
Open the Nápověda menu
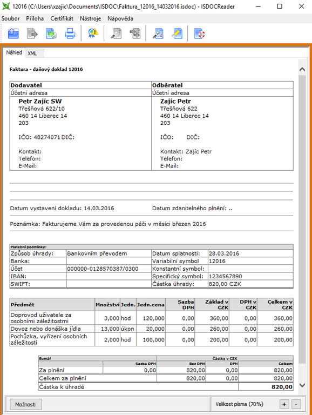(x=120, y=18)
